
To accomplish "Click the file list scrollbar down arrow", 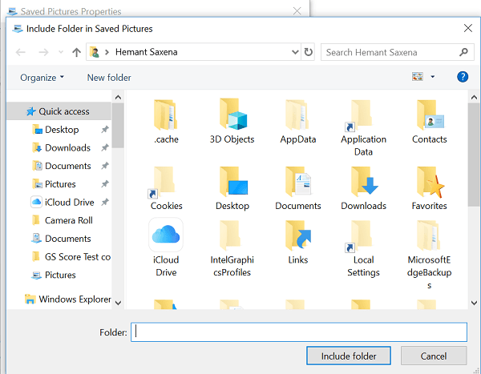I will [474, 303].
